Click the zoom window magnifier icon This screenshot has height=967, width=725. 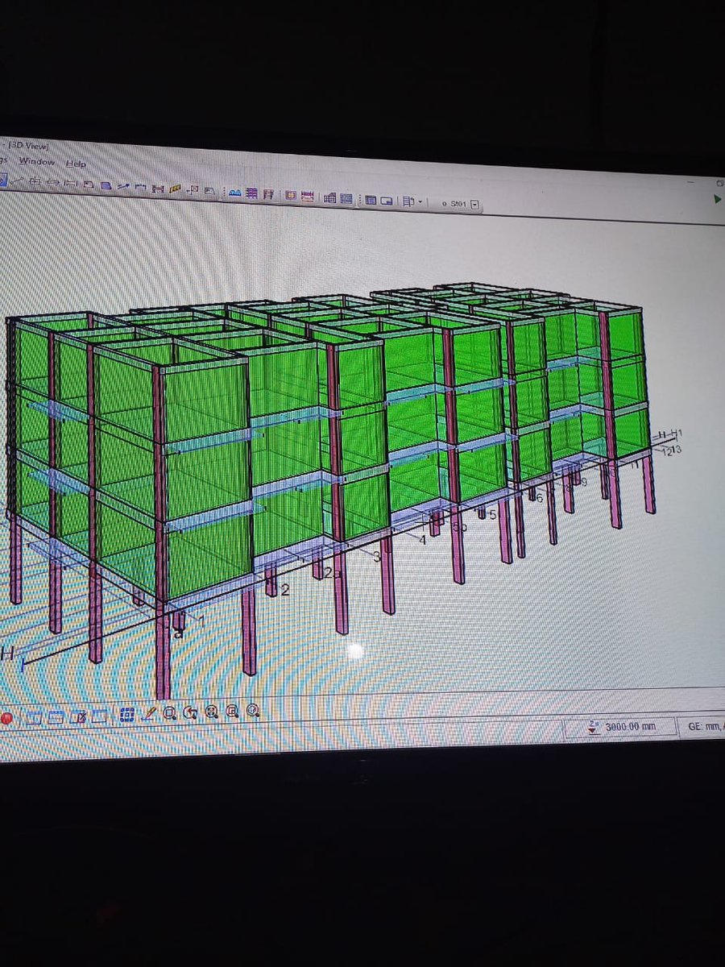click(169, 712)
